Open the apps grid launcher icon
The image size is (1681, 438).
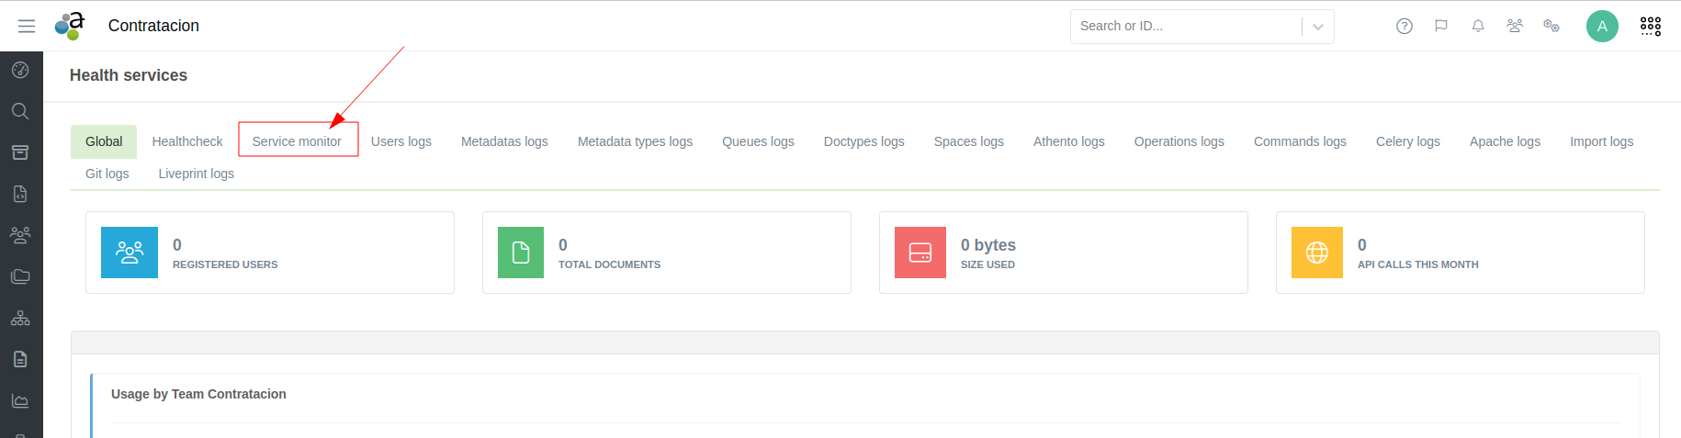pos(1650,26)
